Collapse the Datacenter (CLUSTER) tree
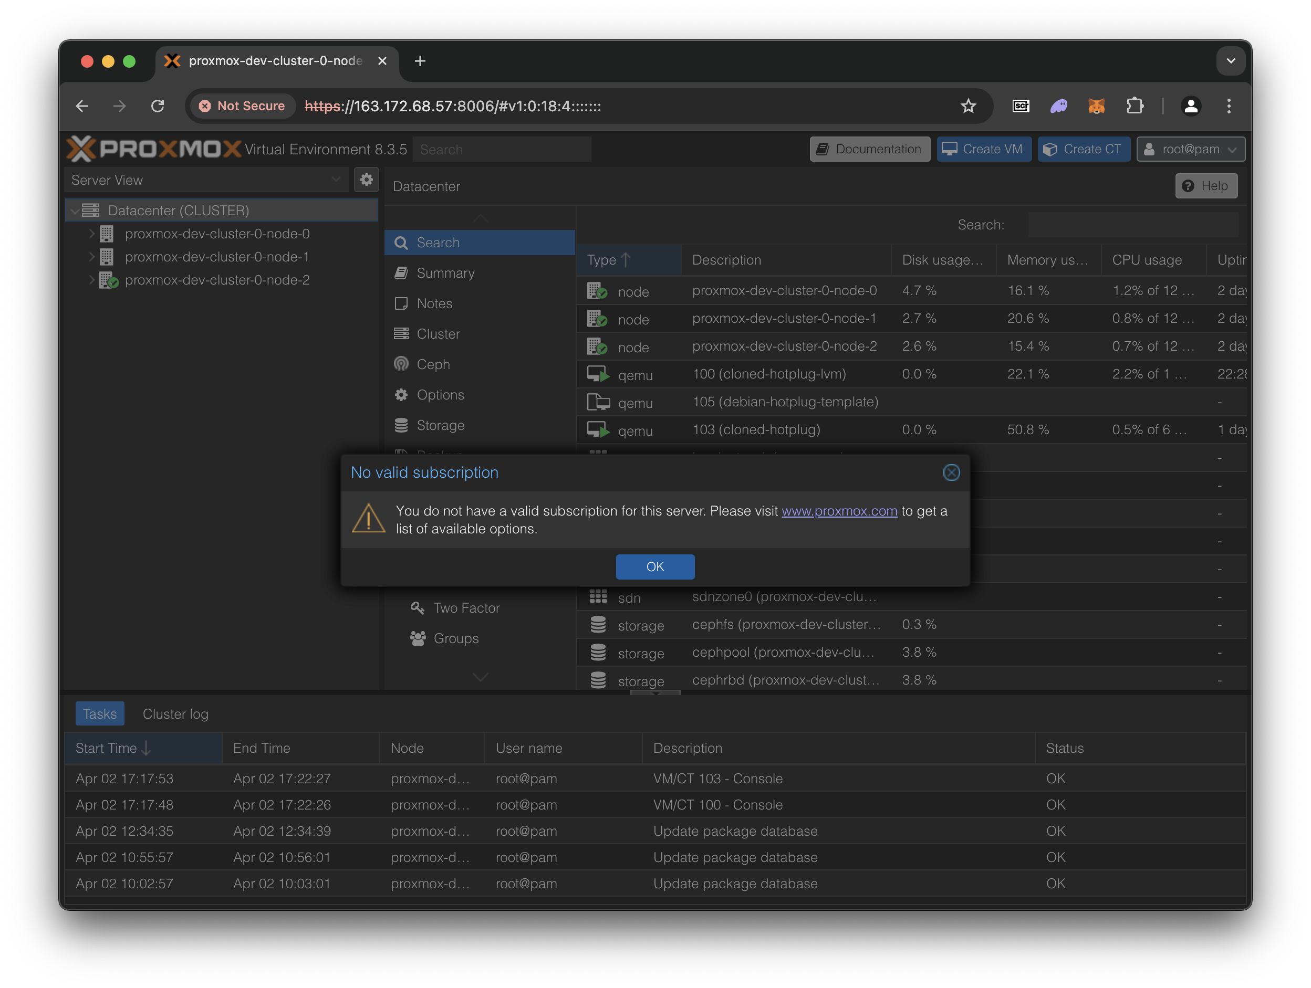 (75, 211)
